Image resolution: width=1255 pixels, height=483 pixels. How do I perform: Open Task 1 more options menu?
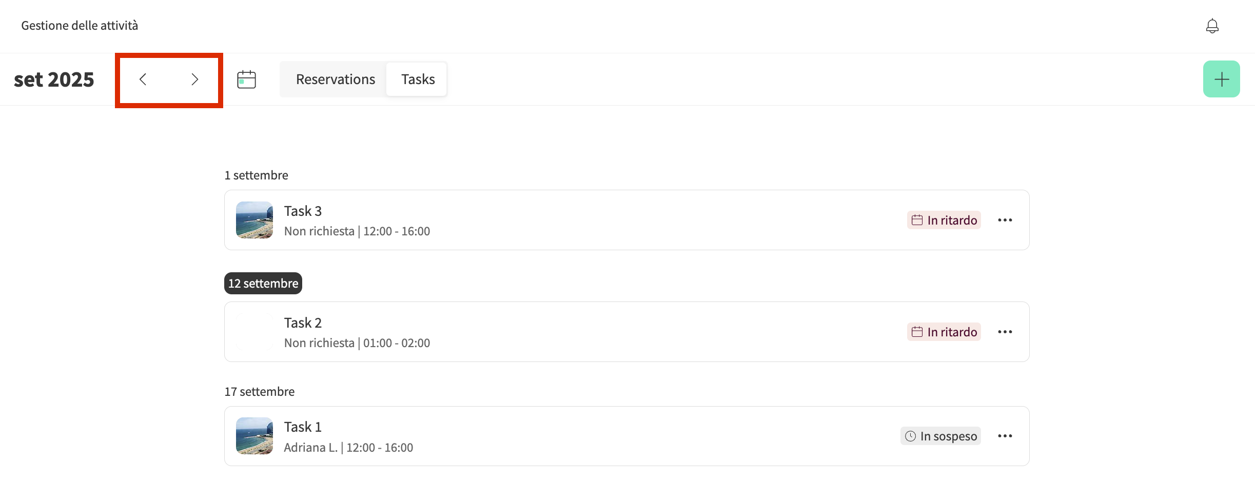[1005, 436]
